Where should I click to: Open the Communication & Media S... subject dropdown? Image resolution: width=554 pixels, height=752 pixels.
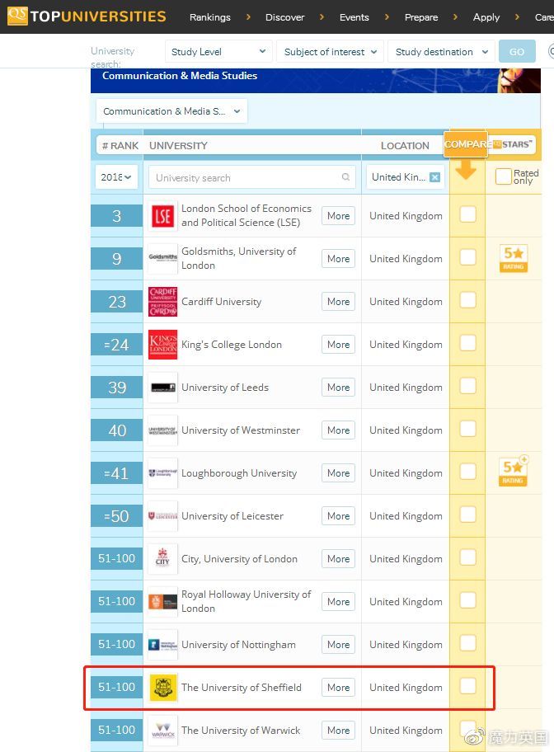tap(171, 111)
